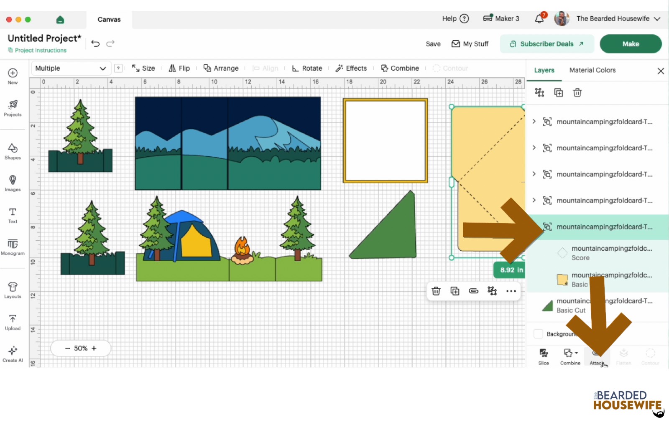Expand the fourth mountaincampingzfoldcard layer group

point(534,200)
